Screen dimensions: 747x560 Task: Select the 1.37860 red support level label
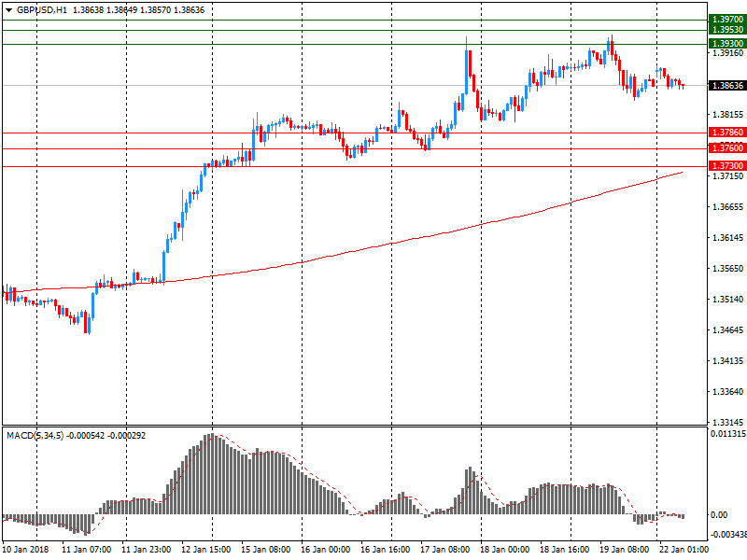pos(727,133)
